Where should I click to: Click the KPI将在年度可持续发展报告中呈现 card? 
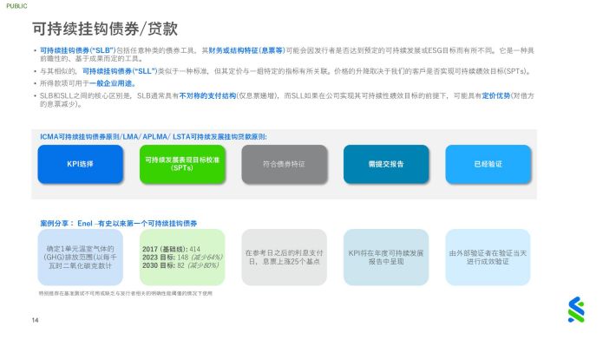pos(386,258)
